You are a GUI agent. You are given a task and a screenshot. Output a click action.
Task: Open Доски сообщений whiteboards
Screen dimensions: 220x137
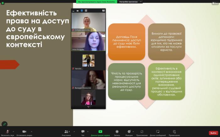pos(157,132)
